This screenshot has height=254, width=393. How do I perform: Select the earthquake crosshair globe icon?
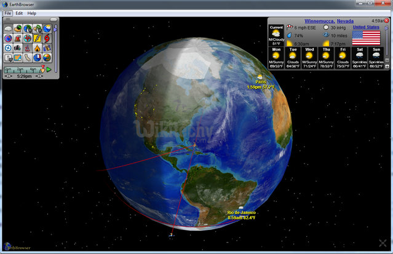[27, 38]
